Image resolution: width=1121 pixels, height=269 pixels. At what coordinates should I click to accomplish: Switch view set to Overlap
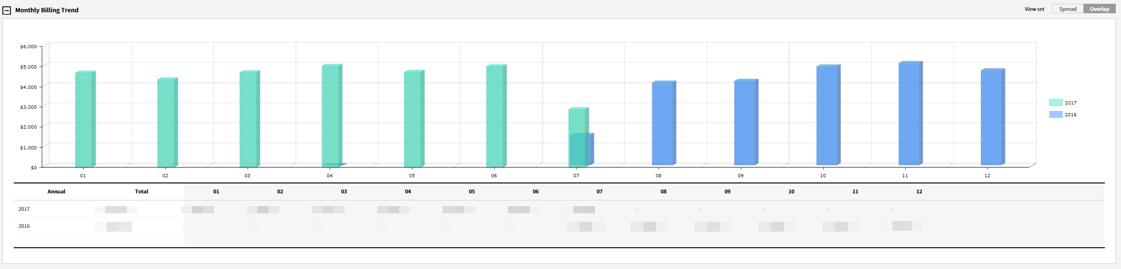tap(1099, 9)
